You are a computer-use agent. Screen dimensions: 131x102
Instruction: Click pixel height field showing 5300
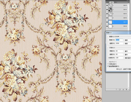pyautogui.click(x=119, y=43)
